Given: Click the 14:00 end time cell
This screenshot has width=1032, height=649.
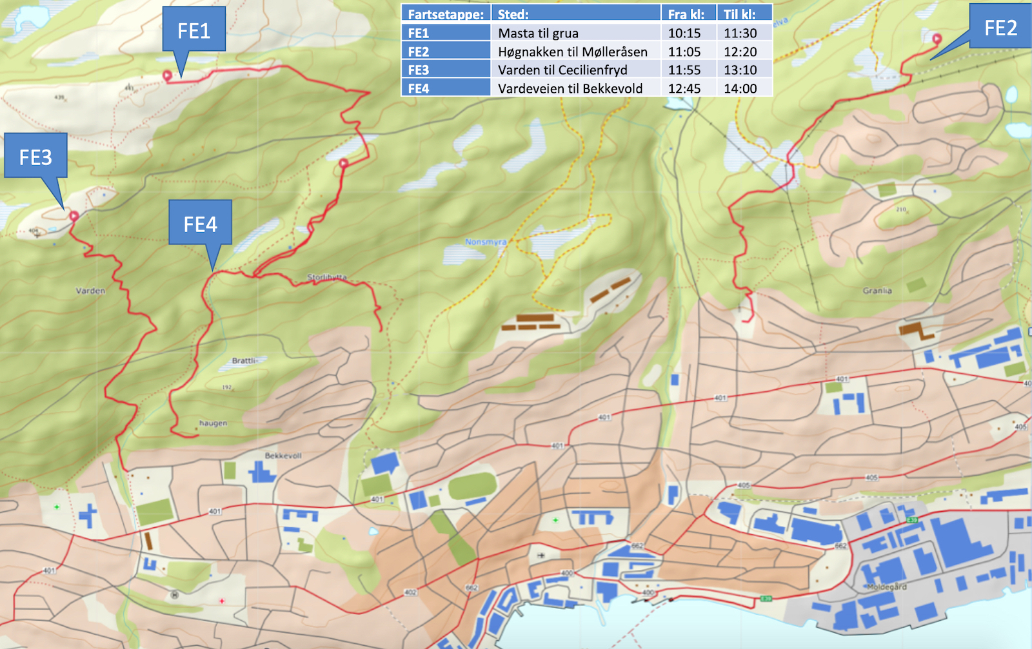Looking at the screenshot, I should 744,88.
